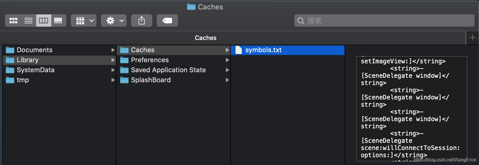This screenshot has width=479, height=165.
Task: Expand the SystemData folder arrow
Action: pos(113,70)
